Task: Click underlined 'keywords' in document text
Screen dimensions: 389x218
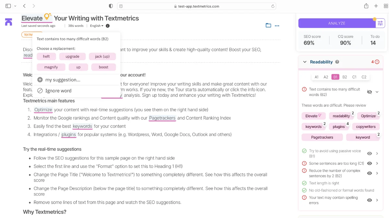Action: click(82, 126)
